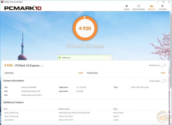Click the Essentials label
Image resolution: width=172 pixels, height=125 pixels.
point(9,73)
